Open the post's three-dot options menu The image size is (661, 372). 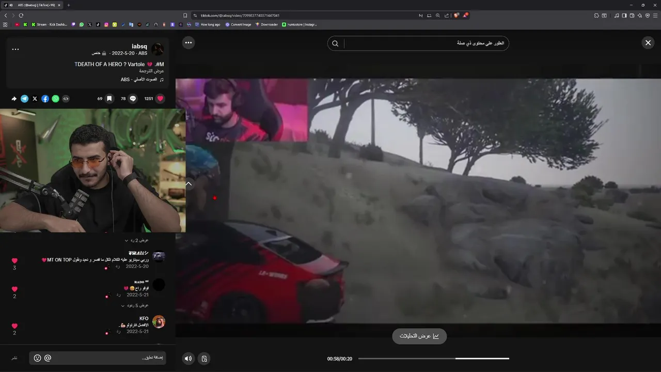click(15, 50)
